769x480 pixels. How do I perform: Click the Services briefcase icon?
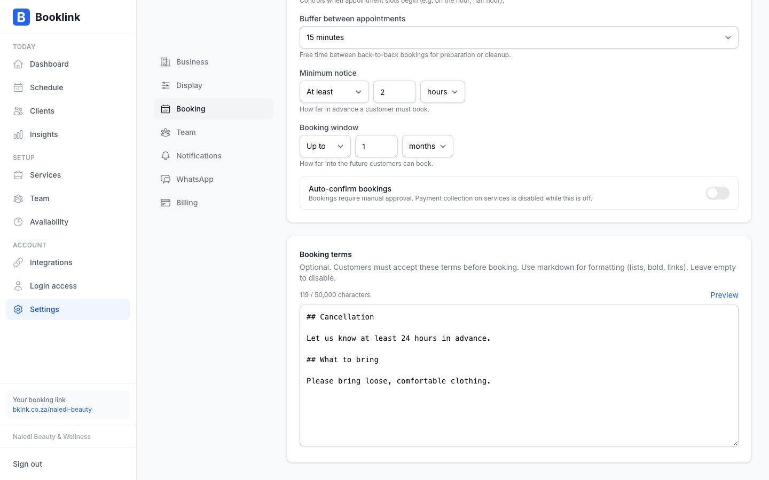[18, 175]
